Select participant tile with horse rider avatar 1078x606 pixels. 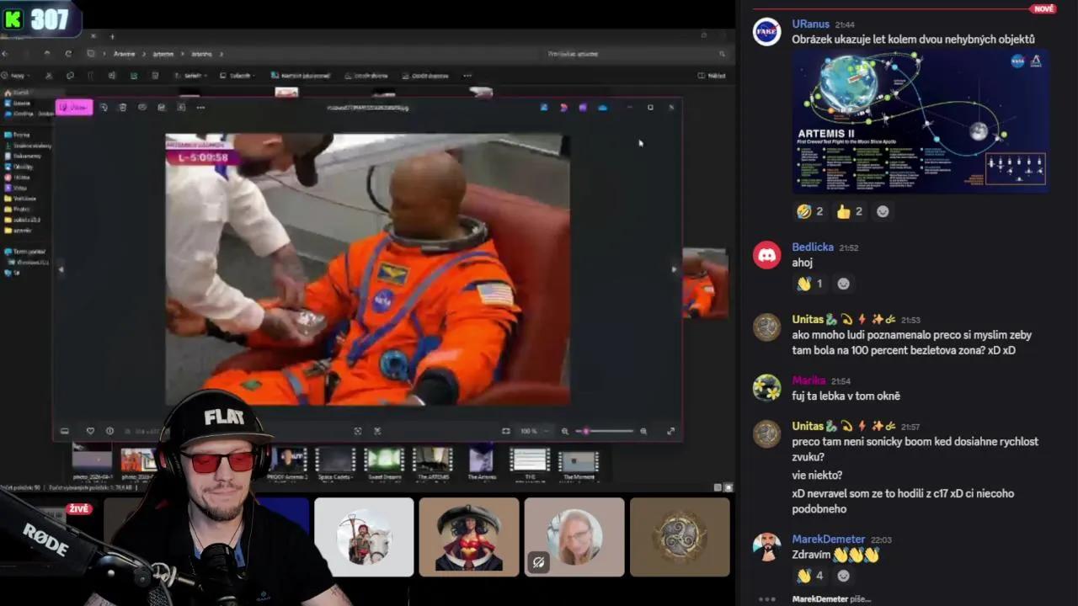coord(364,537)
